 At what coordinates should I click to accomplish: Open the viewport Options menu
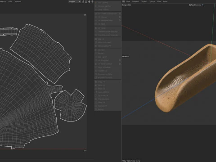(x=152, y=1)
